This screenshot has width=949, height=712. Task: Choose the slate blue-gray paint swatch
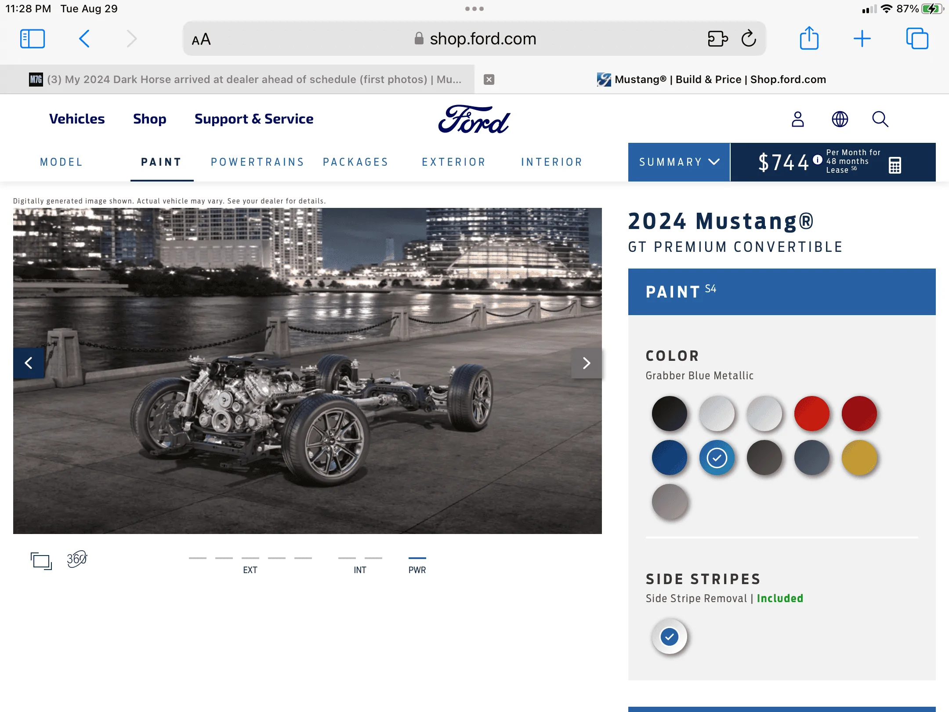812,458
